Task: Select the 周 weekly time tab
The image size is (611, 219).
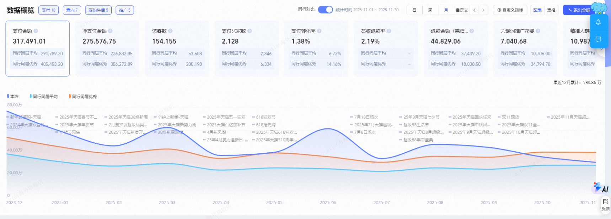Action: (430, 10)
